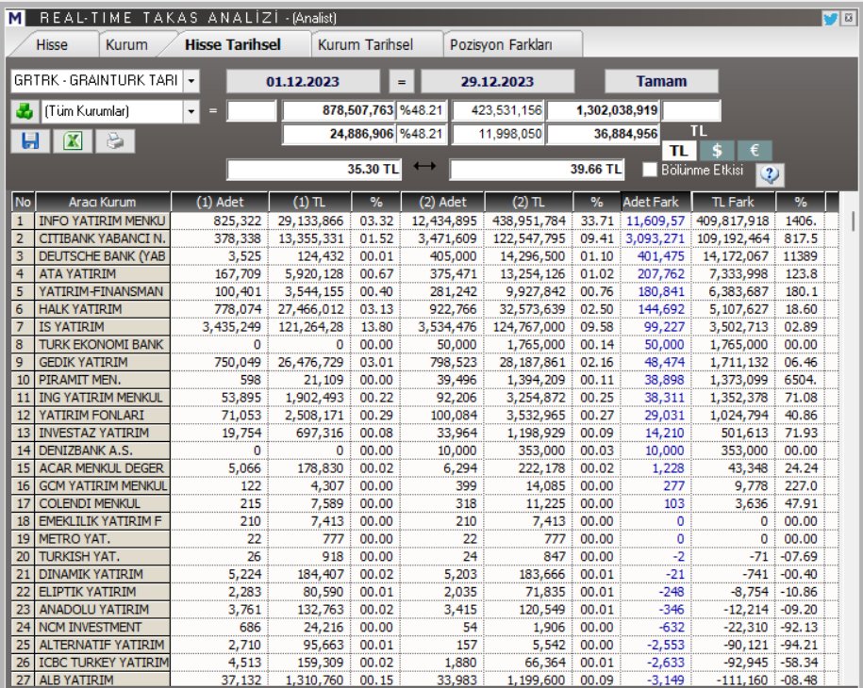Click the double-headed arrow between prices
Screen dimensions: 863x688
tap(424, 166)
